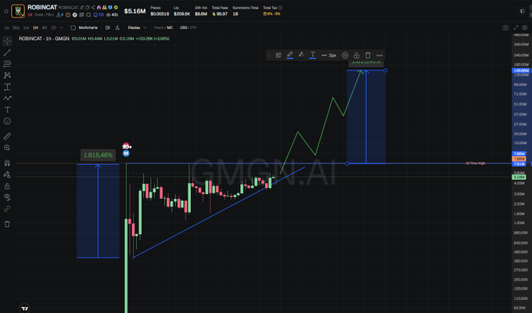Switch to 1s timeframe
The width and height of the screenshot is (532, 313).
pos(6,28)
